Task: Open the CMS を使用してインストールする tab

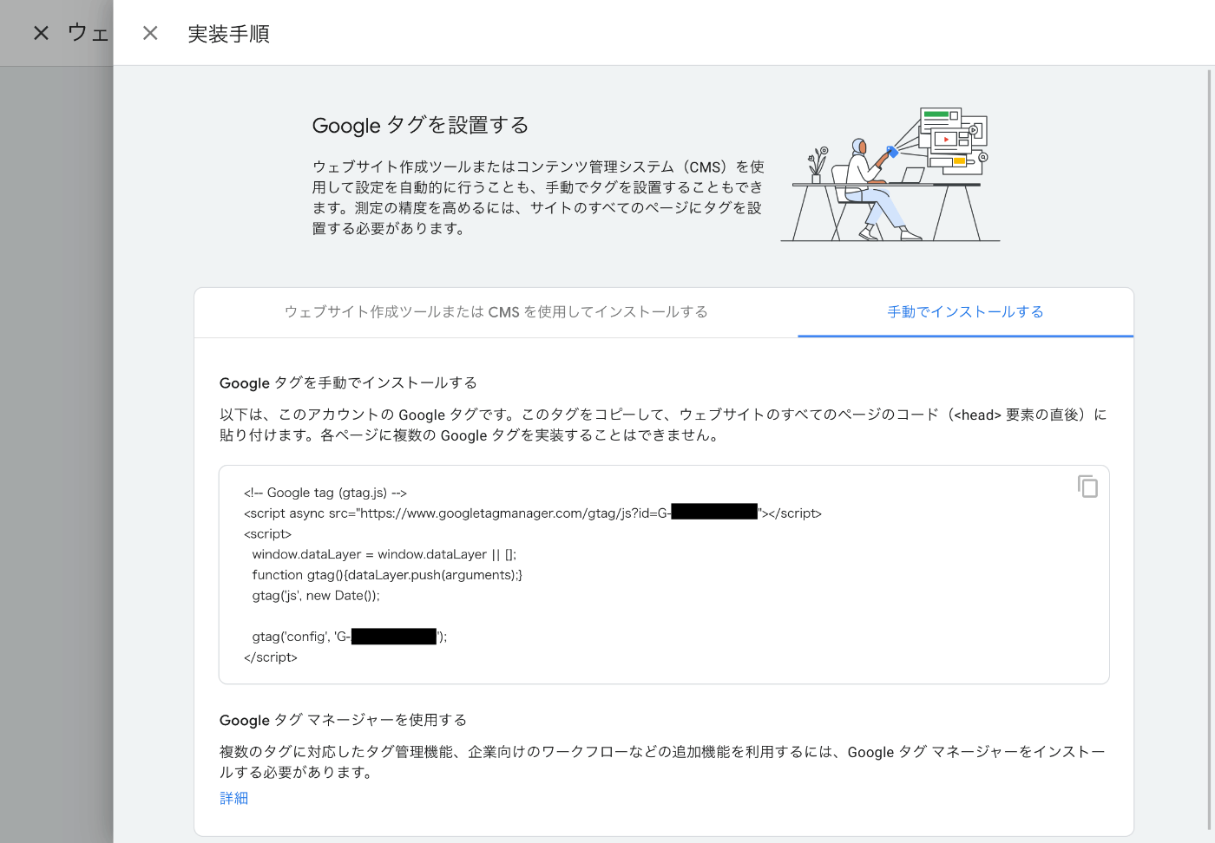Action: pos(496,311)
